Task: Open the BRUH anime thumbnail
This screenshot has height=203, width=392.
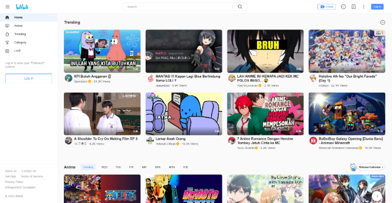Action: point(265,51)
